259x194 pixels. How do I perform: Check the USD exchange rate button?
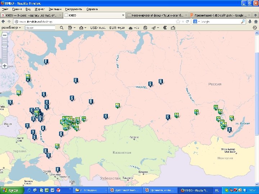98,28
